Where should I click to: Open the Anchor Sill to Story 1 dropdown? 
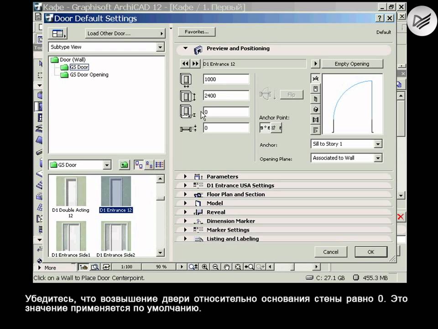pyautogui.click(x=378, y=144)
